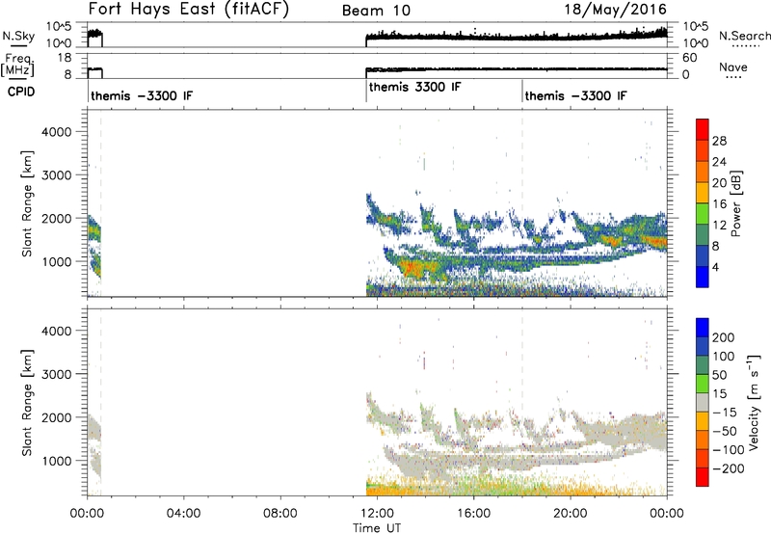This screenshot has width=771, height=534.
Task: Click the blue bottom of Power color bar
Action: pos(703,277)
